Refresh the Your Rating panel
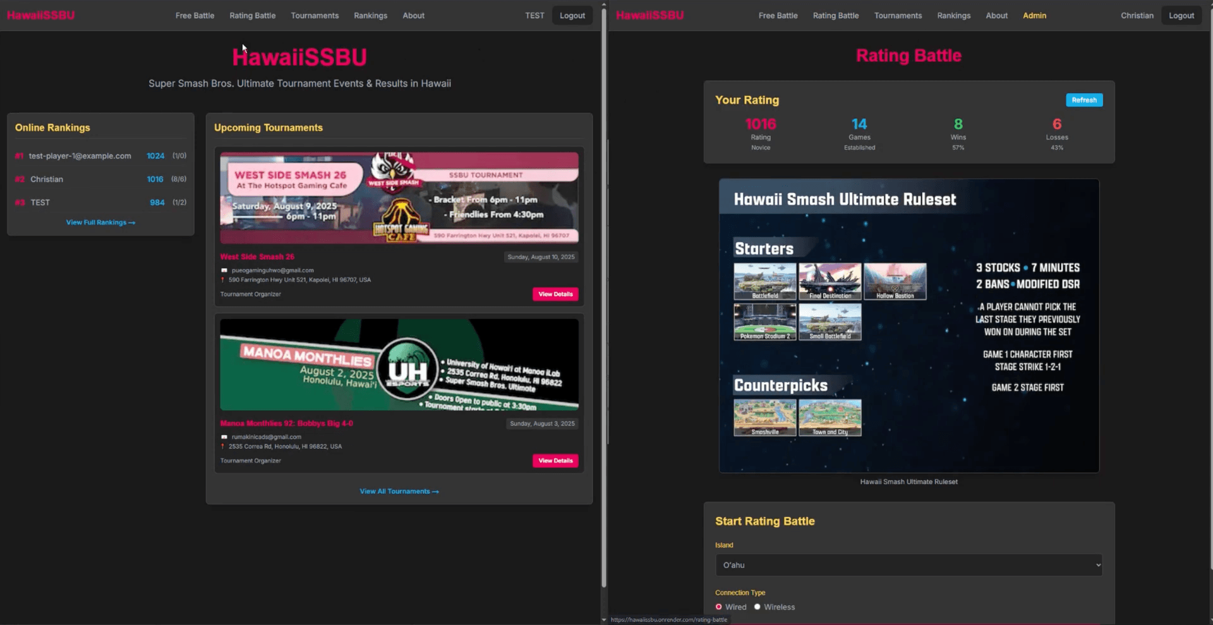This screenshot has width=1213, height=625. (1084, 100)
